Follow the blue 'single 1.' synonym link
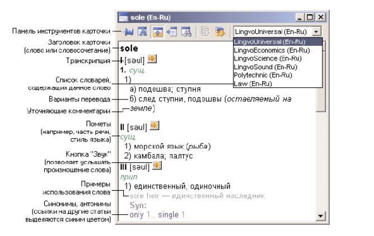 point(171,215)
